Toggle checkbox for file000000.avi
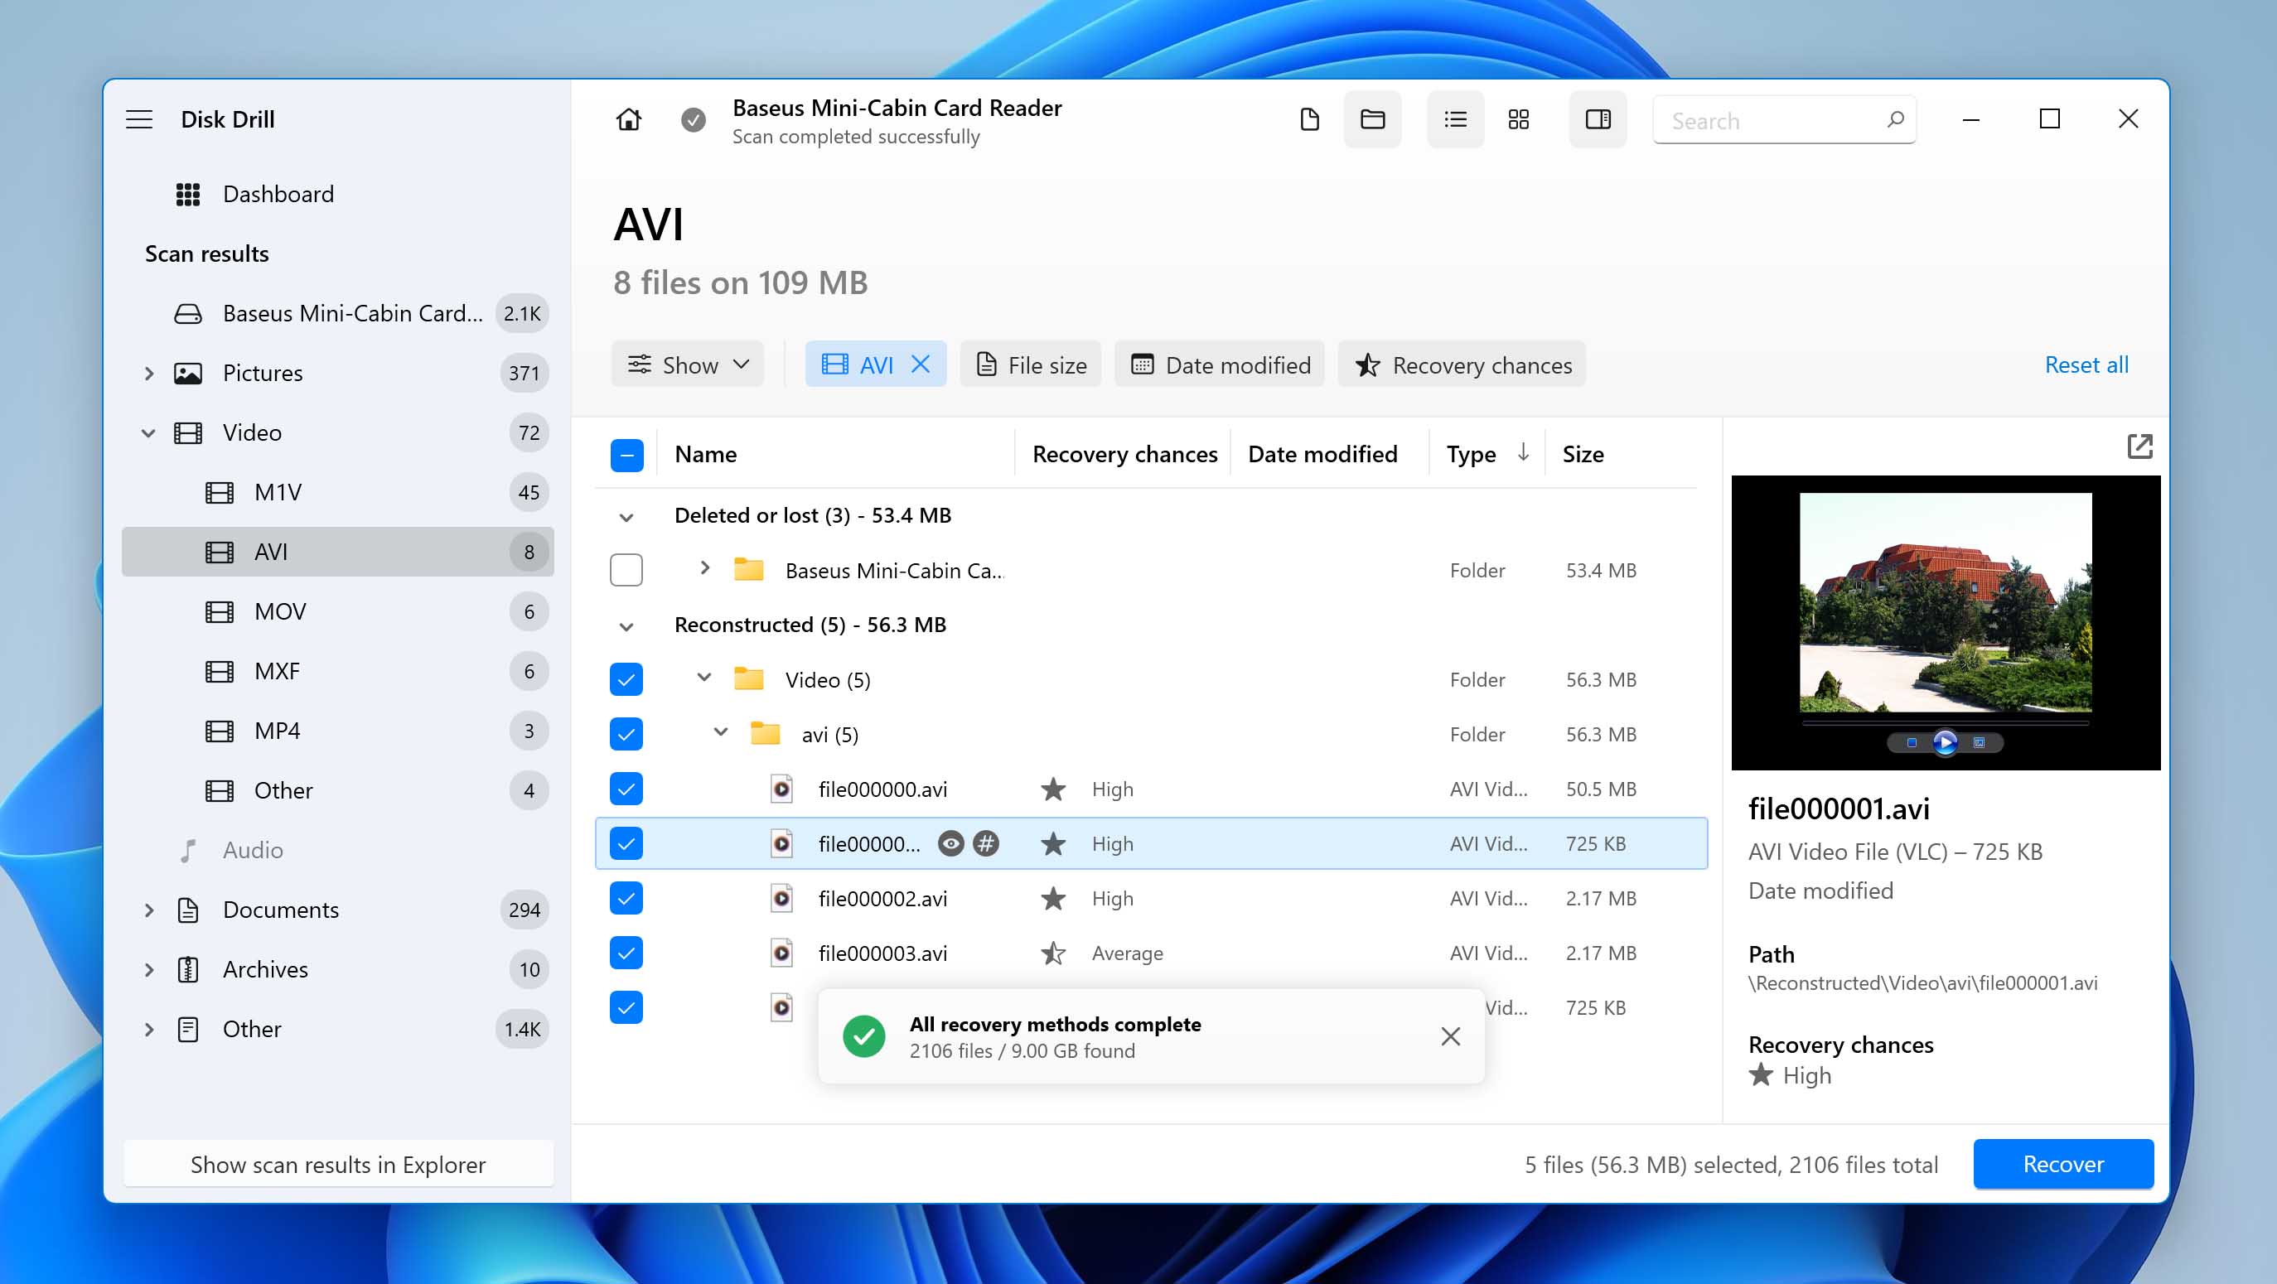Image resolution: width=2277 pixels, height=1284 pixels. (x=626, y=789)
